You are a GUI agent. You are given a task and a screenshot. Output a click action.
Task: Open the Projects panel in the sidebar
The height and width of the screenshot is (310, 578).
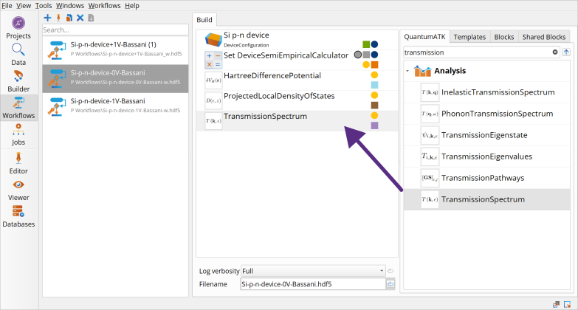(18, 27)
